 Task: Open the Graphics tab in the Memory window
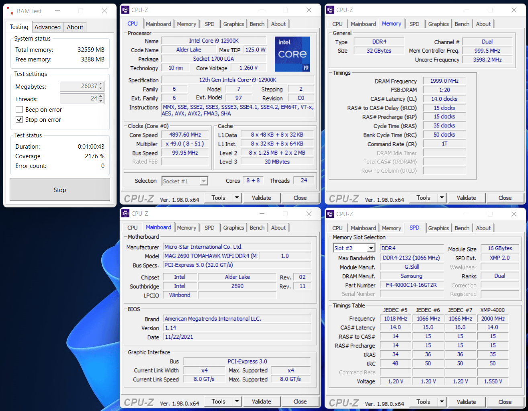(438, 24)
